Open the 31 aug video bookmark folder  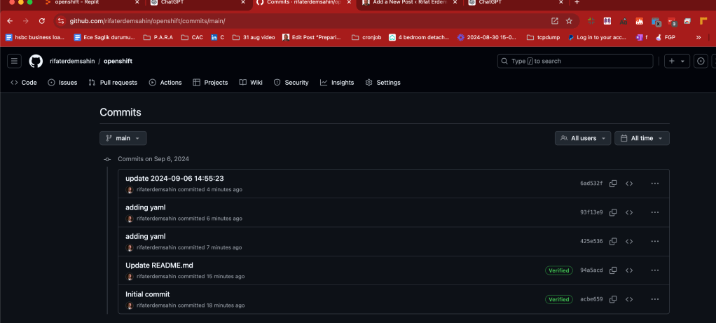pyautogui.click(x=254, y=37)
